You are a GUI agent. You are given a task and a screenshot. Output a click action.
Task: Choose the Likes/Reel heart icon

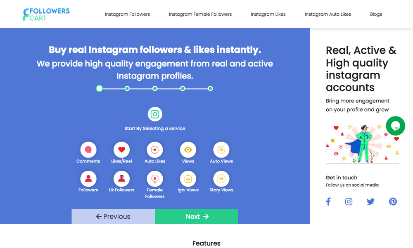coord(121,150)
